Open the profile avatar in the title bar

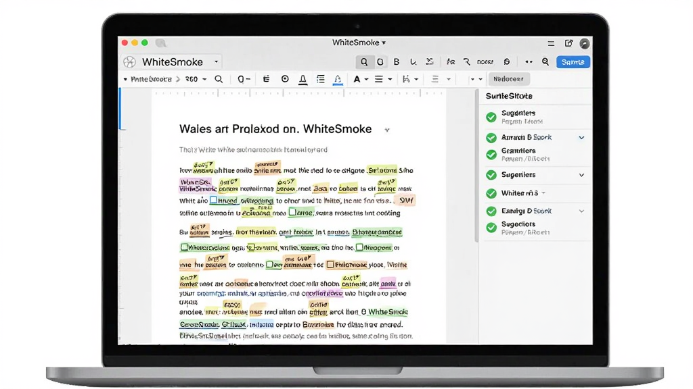585,43
